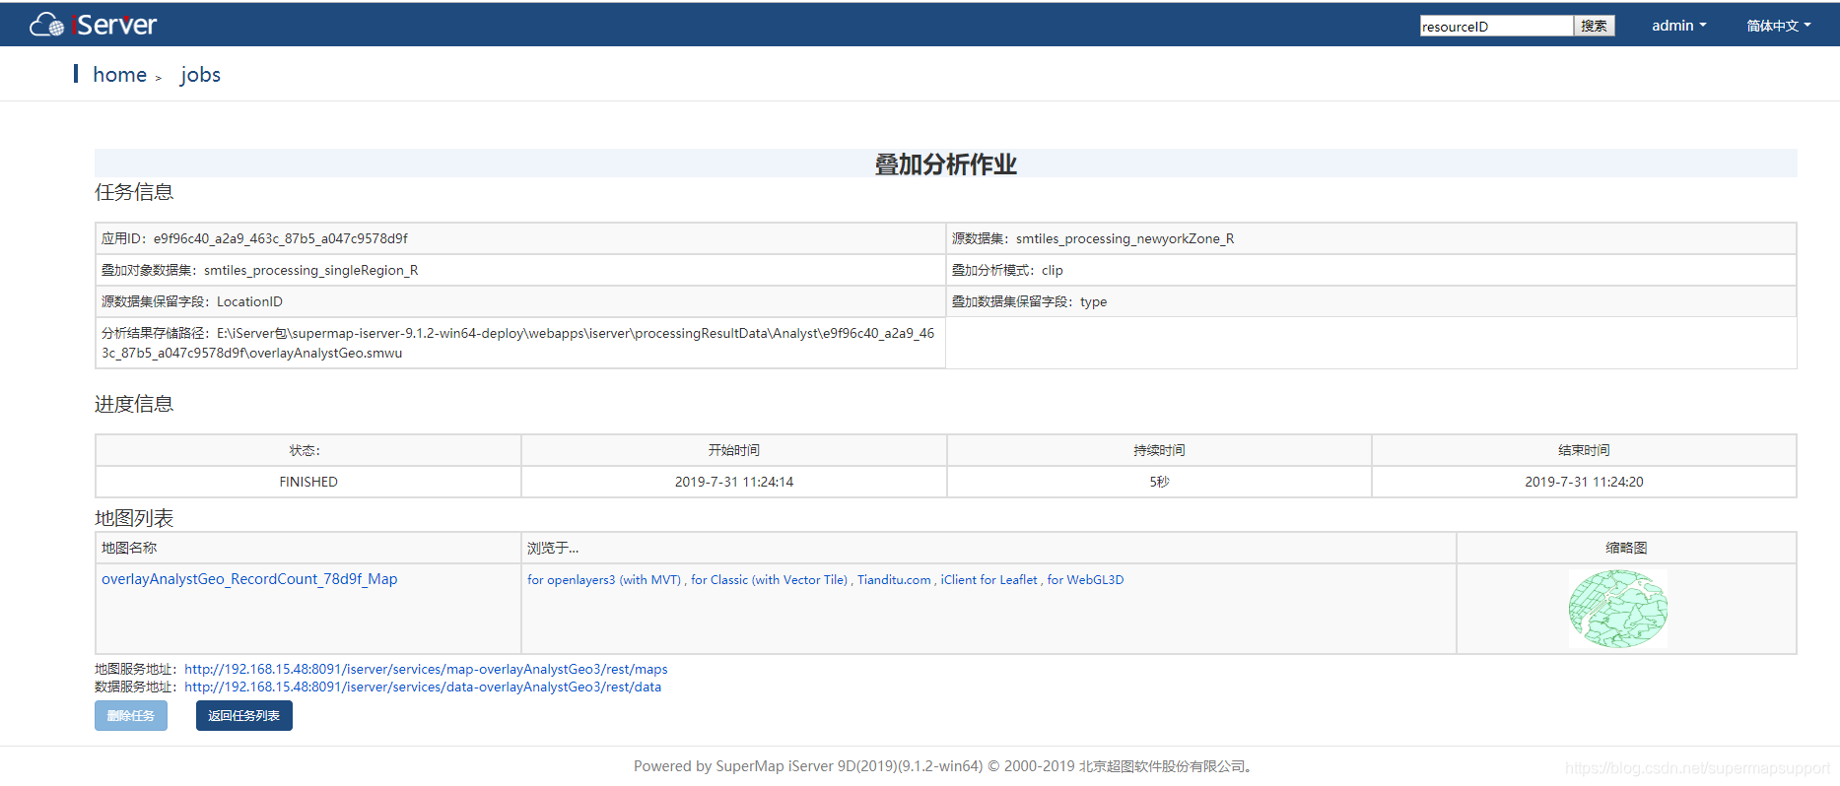Select the FINISHED status cell
Image resolution: width=1840 pixels, height=786 pixels.
(308, 482)
